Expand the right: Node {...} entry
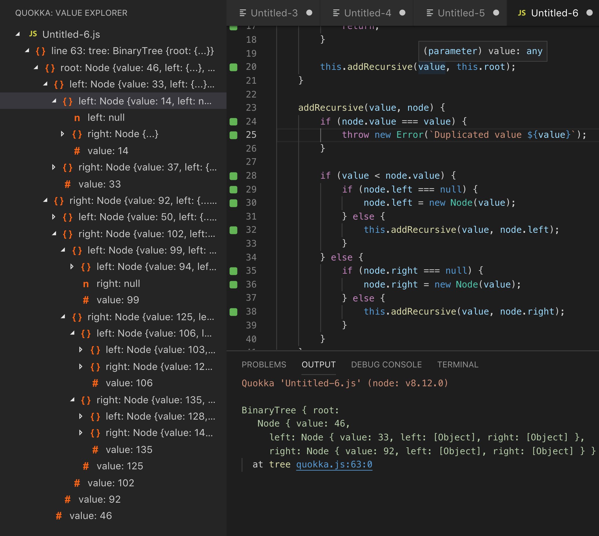This screenshot has width=599, height=536. pos(62,134)
